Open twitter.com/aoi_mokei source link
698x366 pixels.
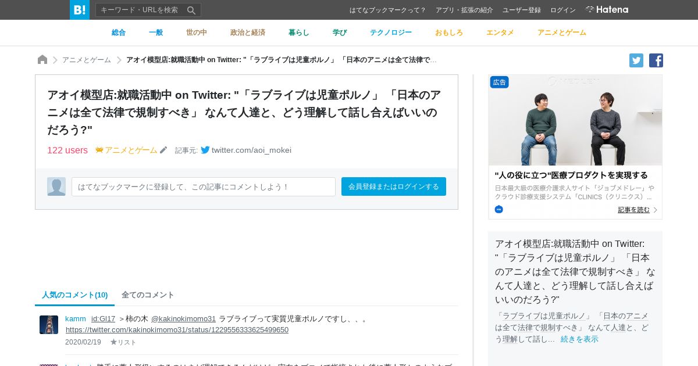(251, 150)
